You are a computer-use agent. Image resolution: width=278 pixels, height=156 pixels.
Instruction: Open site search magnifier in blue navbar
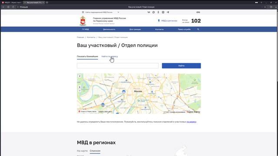[198, 29]
